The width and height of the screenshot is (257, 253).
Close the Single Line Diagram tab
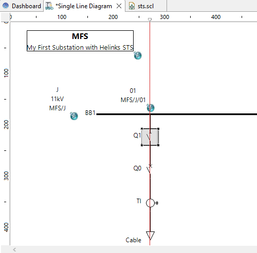click(x=119, y=6)
